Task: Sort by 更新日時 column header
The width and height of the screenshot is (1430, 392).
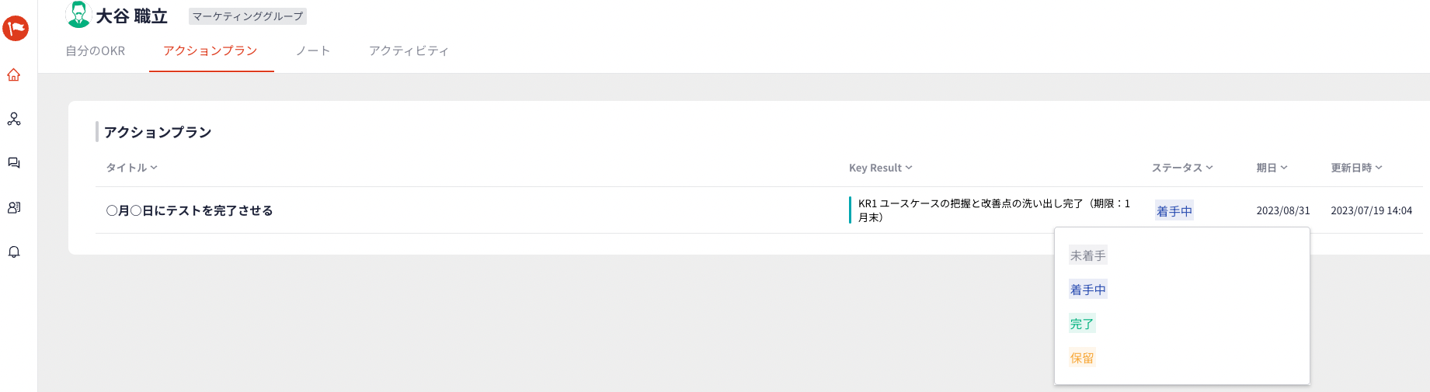Action: point(1357,168)
